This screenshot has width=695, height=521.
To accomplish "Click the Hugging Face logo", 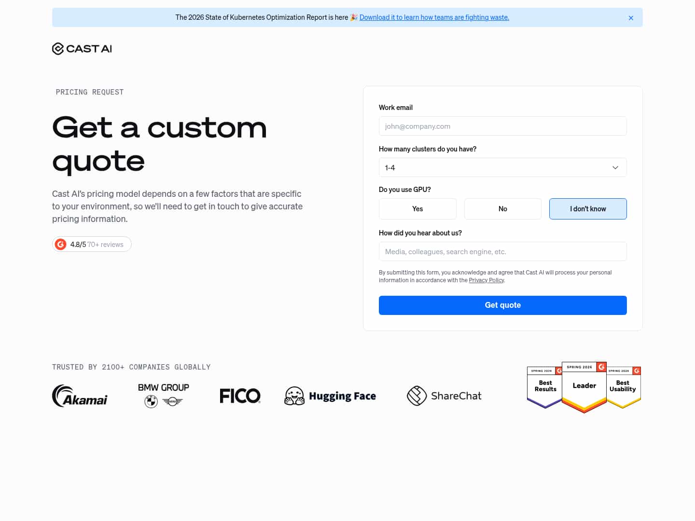I will click(x=330, y=396).
